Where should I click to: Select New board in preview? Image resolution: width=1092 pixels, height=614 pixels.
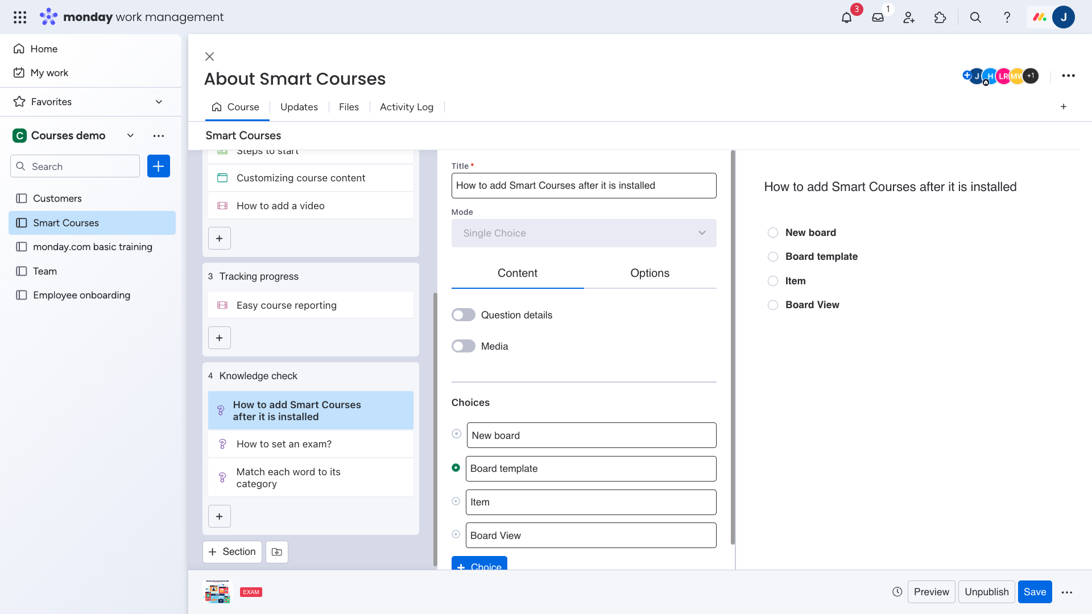[x=773, y=233]
